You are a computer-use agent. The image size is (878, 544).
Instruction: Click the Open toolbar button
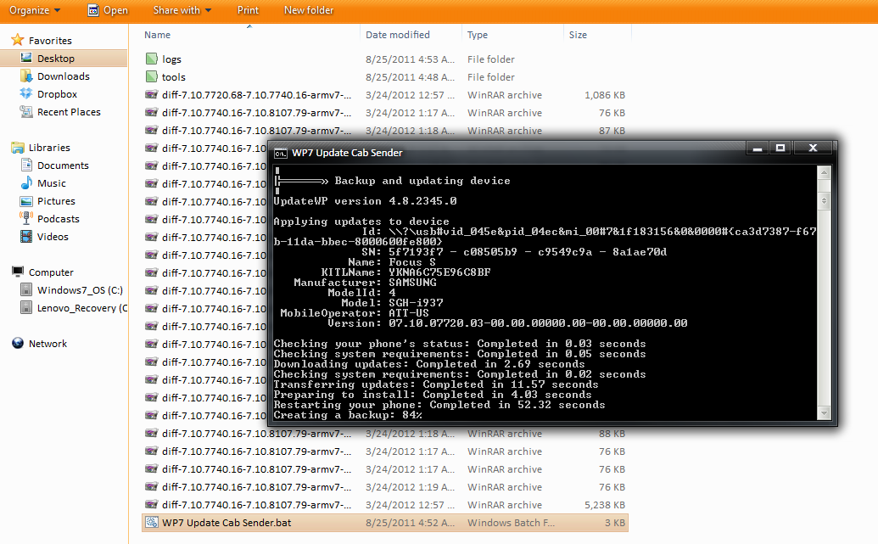(x=108, y=10)
